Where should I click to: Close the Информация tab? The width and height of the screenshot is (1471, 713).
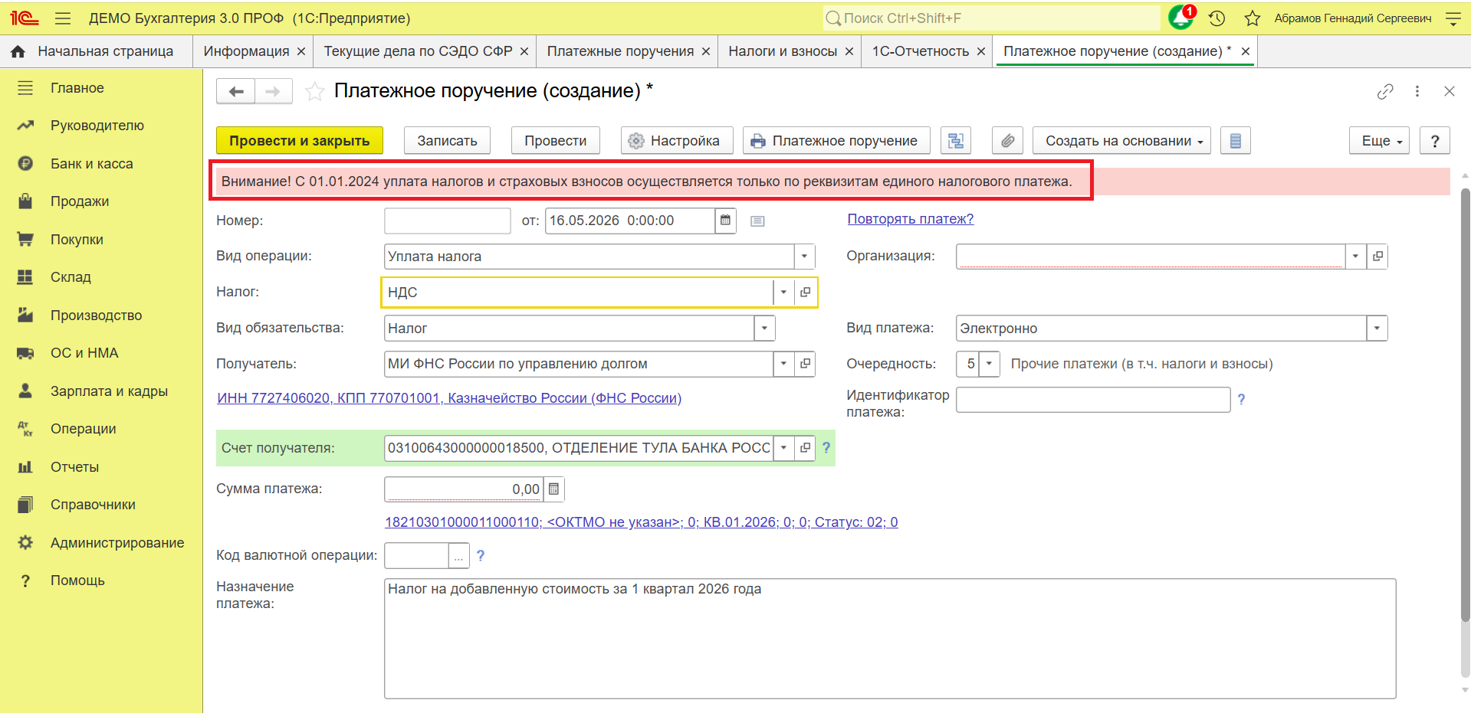tap(301, 51)
